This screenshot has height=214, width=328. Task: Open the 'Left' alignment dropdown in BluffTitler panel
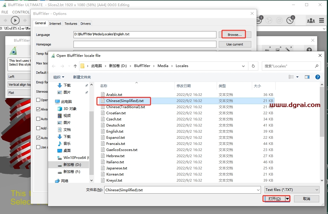coord(19,77)
